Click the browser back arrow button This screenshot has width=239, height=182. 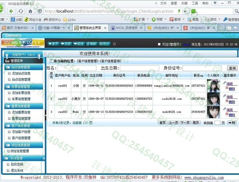pos(11,11)
